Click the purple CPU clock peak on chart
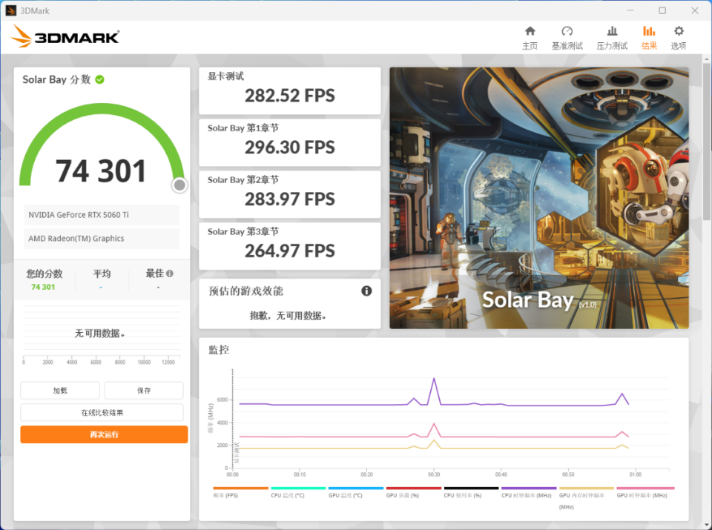 434,379
